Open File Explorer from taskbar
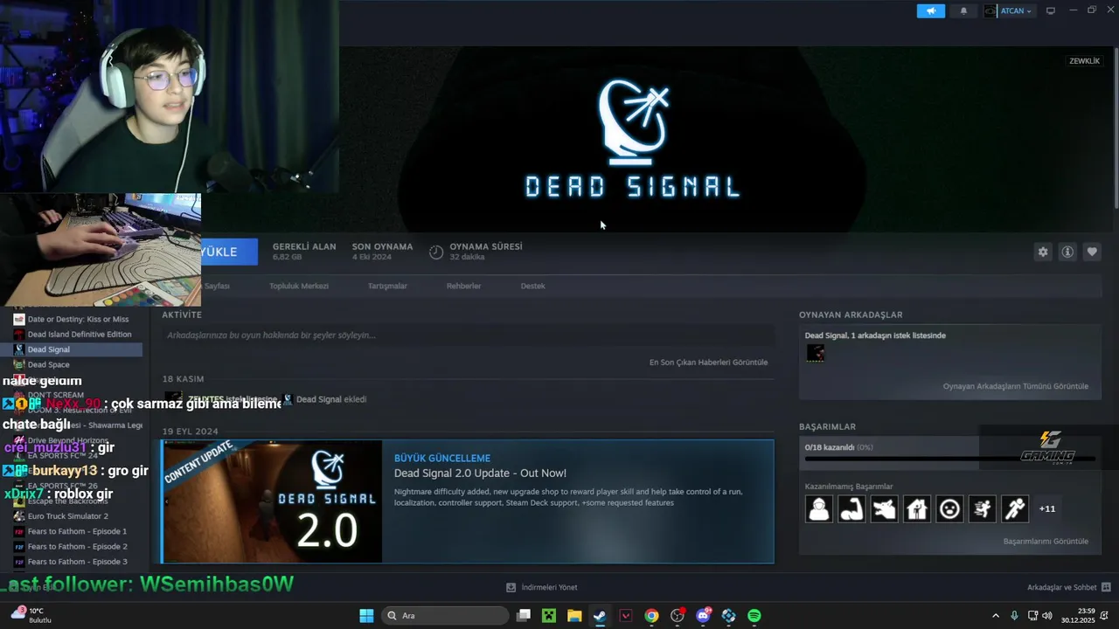 point(574,615)
